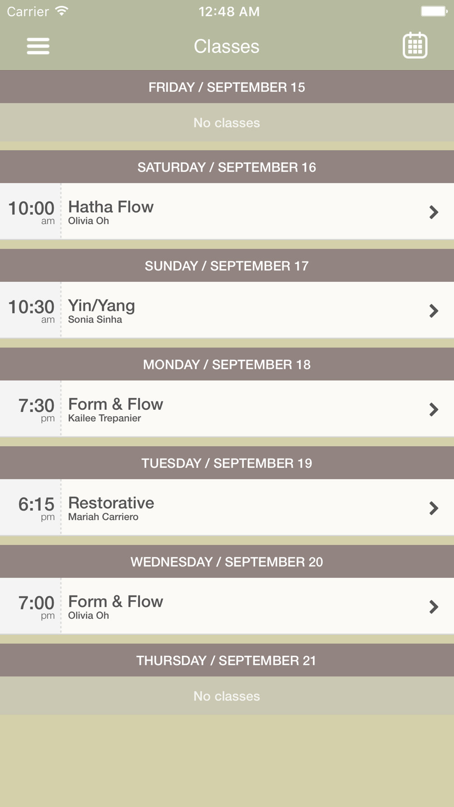454x807 pixels.
Task: Open the calendar view icon
Action: [x=415, y=45]
